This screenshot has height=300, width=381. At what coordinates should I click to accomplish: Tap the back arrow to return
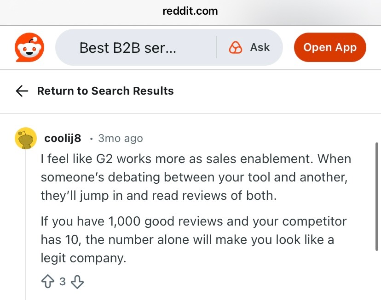(21, 91)
